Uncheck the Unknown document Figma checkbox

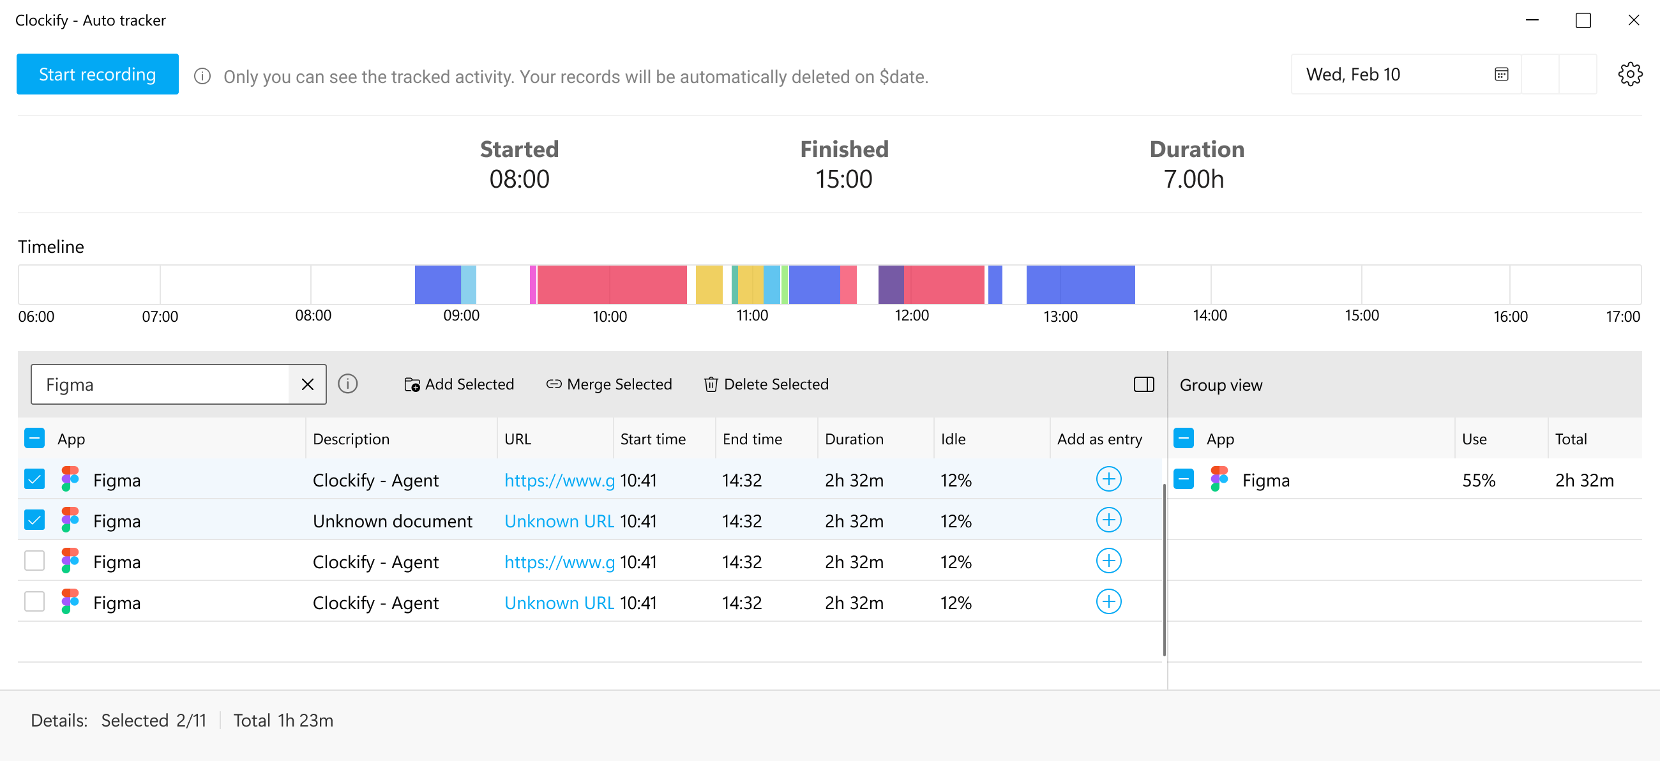click(34, 520)
